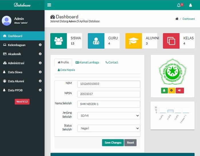Click the hamburger menu icon in top bar
The image size is (200, 156).
[49, 5]
